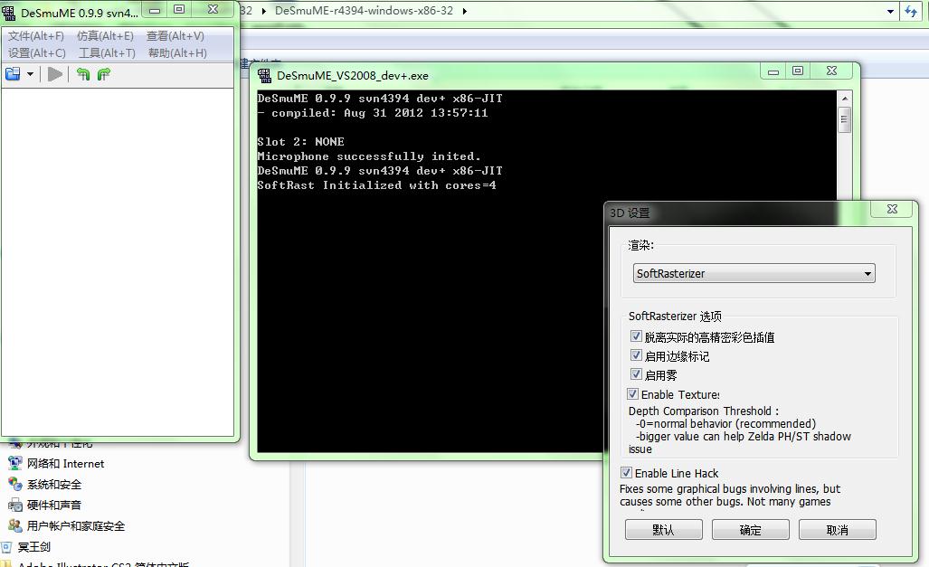
Task: Click the 默认 button in 3D settings
Action: coord(664,530)
